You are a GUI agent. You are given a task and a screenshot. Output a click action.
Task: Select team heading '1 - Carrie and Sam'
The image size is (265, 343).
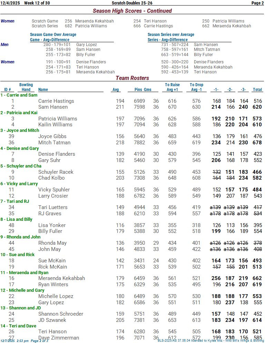coord(19,95)
